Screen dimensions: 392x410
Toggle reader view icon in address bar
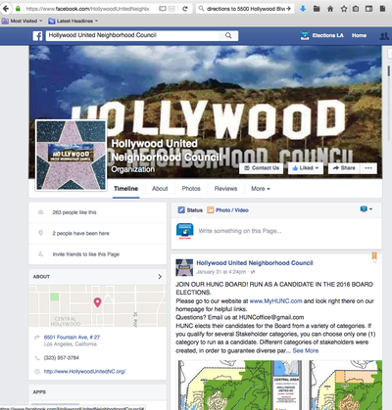(163, 9)
